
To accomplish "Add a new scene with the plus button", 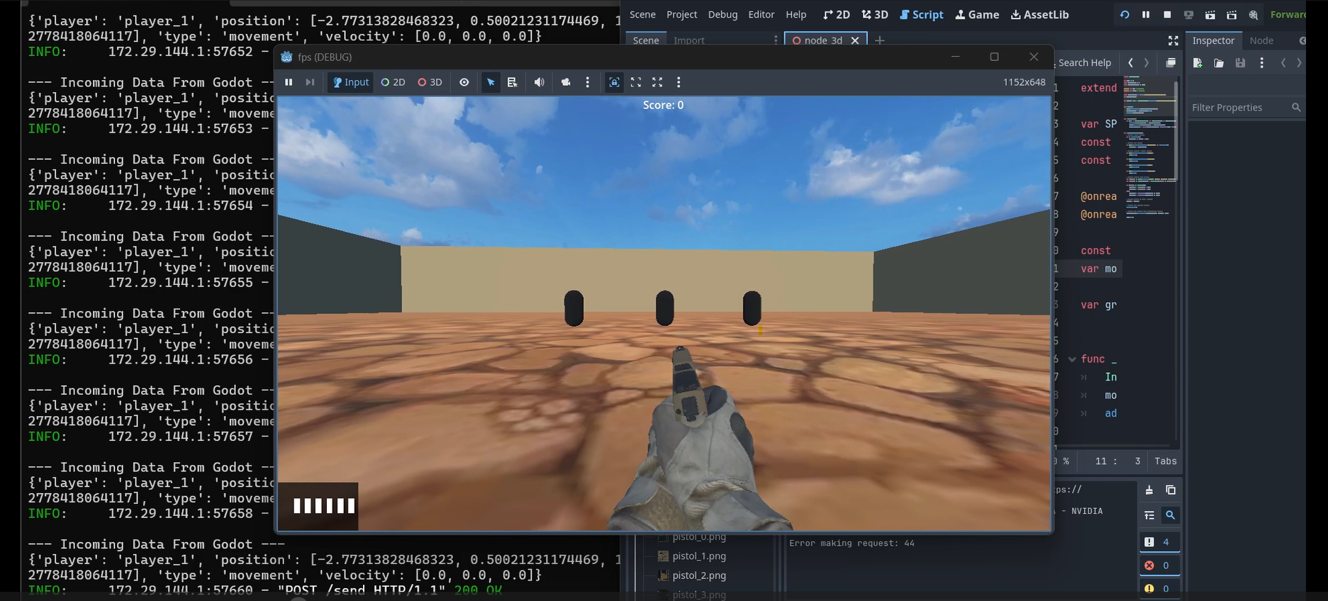I will tap(880, 40).
